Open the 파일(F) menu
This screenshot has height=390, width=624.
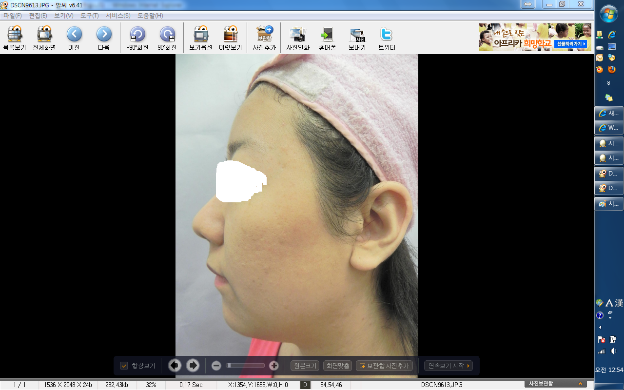coord(12,16)
